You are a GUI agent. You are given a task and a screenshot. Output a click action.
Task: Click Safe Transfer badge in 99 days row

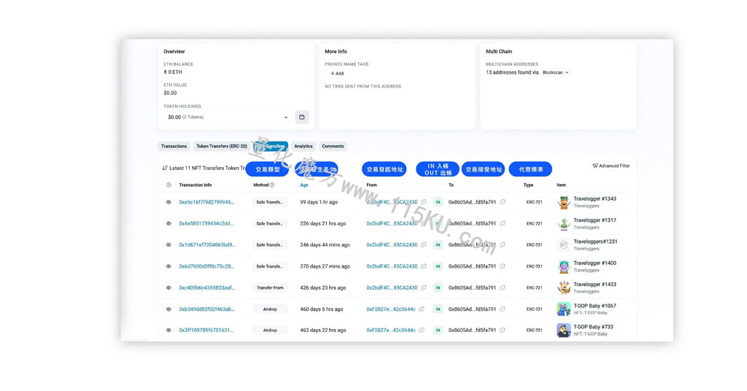click(x=270, y=202)
